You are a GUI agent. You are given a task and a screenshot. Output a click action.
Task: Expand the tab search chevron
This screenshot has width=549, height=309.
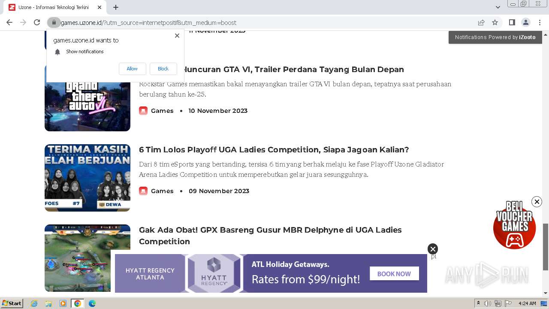(498, 7)
